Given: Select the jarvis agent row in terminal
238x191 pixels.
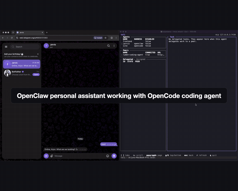Looking at the screenshot, I should tap(143, 44).
